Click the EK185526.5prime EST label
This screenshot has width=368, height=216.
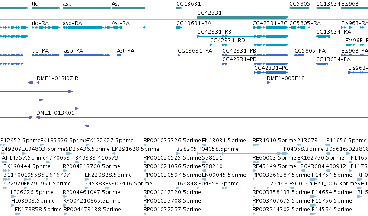64,141
